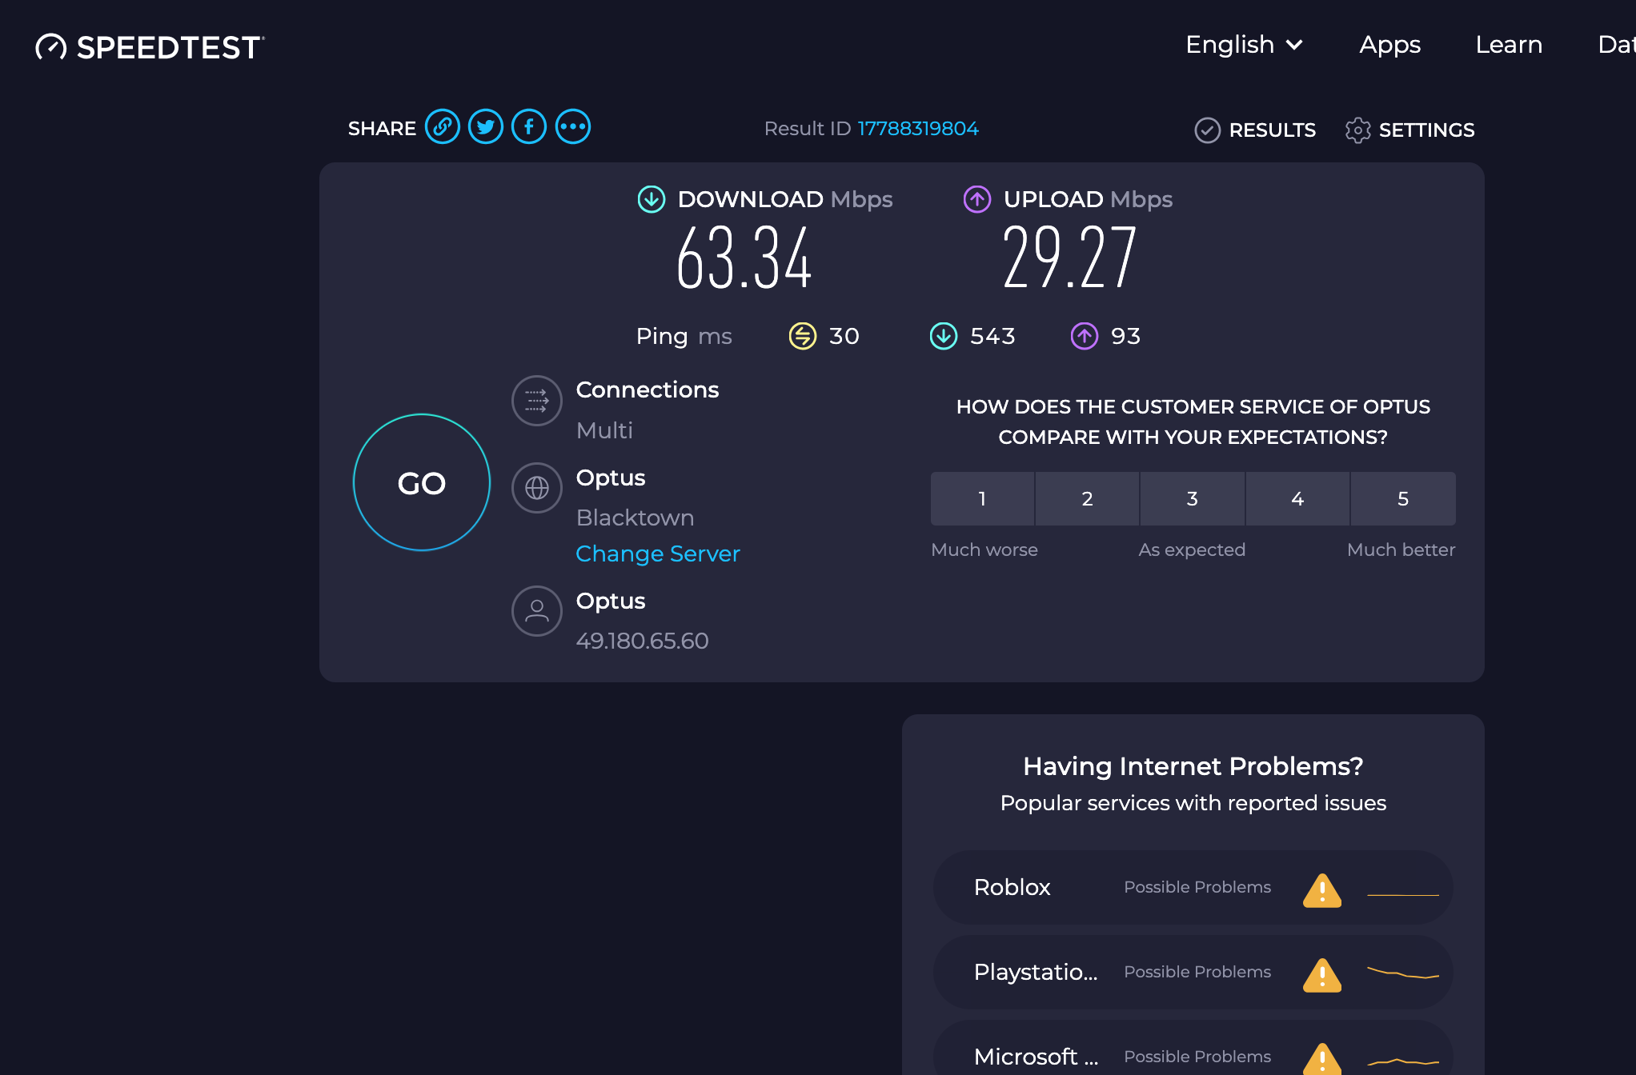Share result on Facebook

pos(529,126)
